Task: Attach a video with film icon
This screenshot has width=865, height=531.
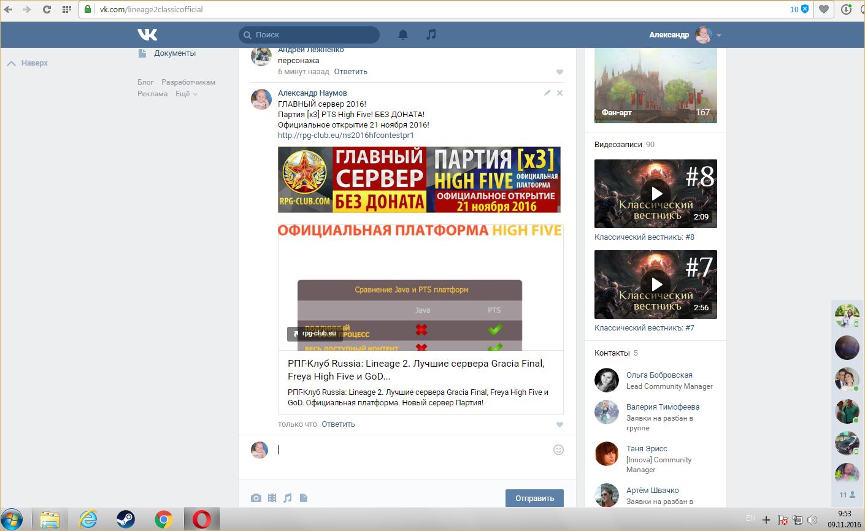Action: pos(272,498)
